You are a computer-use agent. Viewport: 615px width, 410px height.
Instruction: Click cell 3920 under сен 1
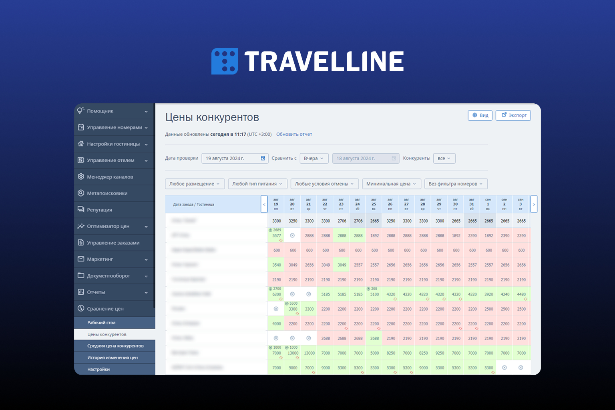click(488, 294)
